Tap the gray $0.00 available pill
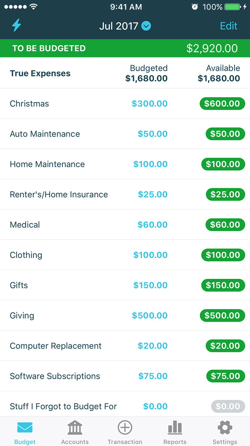Image resolution: width=250 pixels, height=446 pixels. tap(228, 406)
